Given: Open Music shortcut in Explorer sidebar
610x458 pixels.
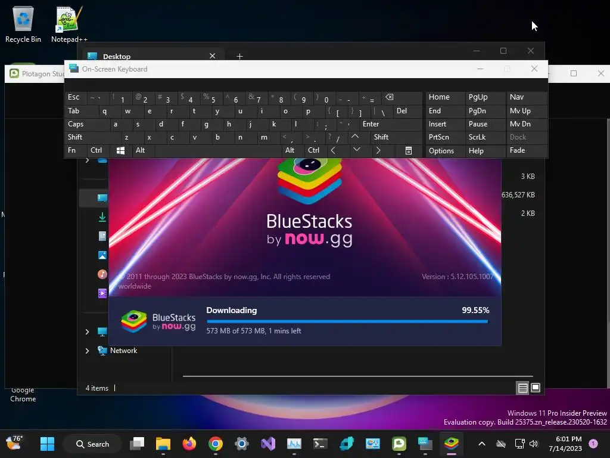Looking at the screenshot, I should tap(102, 274).
